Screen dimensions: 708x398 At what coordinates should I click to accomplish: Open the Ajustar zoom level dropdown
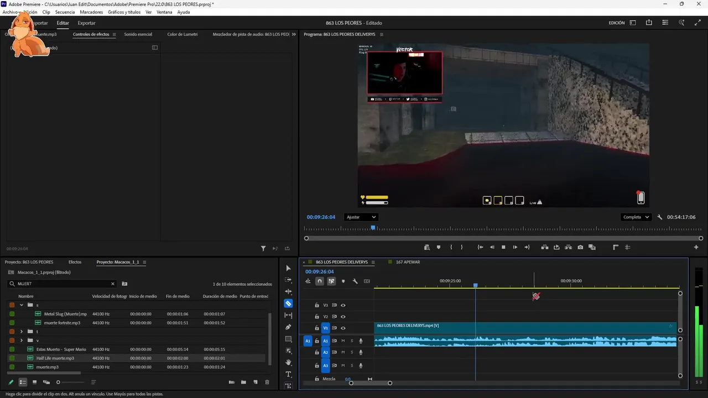(x=361, y=217)
